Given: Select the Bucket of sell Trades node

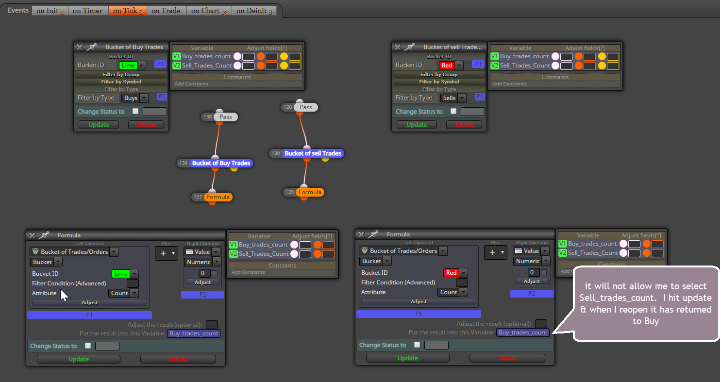Looking at the screenshot, I should click(x=313, y=153).
